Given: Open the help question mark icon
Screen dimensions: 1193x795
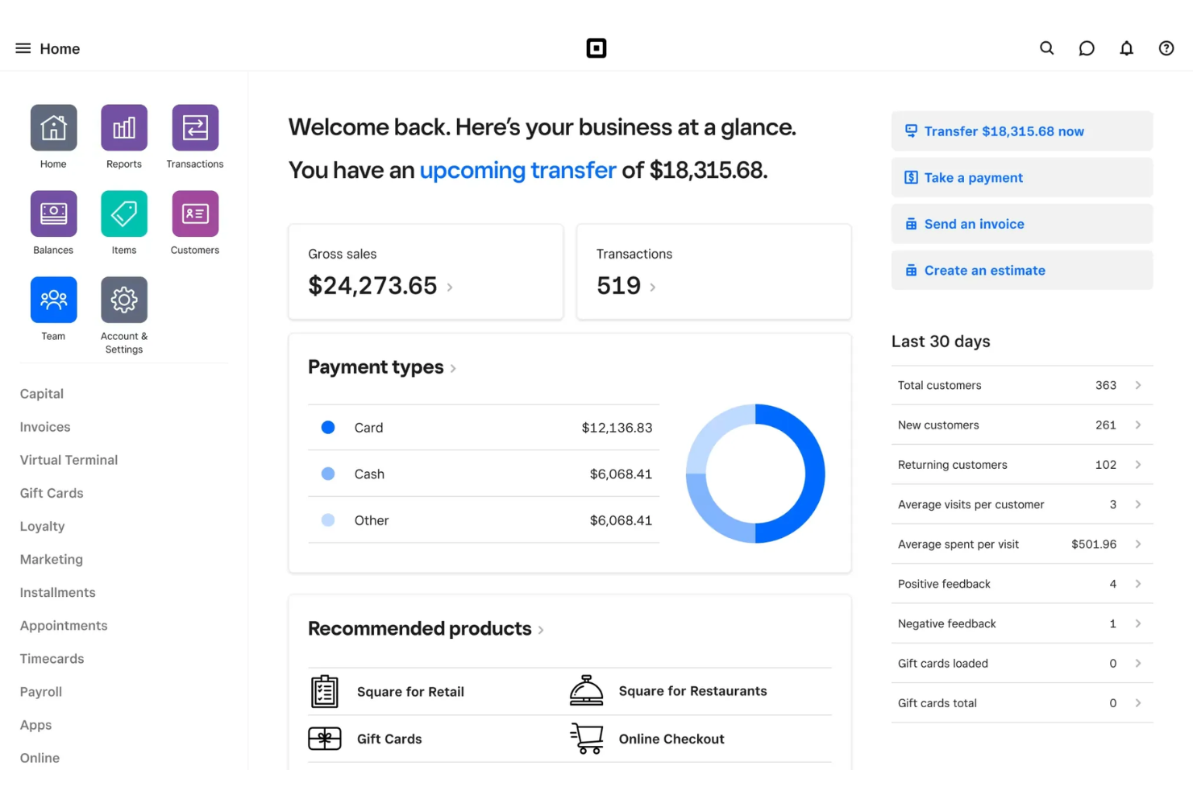Looking at the screenshot, I should pyautogui.click(x=1166, y=48).
